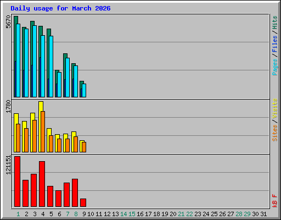Click the blue 'Files' legend label
This screenshot has height=220, width=281.
pyautogui.click(x=275, y=44)
